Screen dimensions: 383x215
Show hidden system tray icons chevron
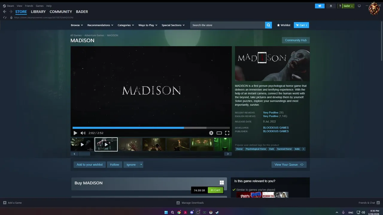point(337,213)
